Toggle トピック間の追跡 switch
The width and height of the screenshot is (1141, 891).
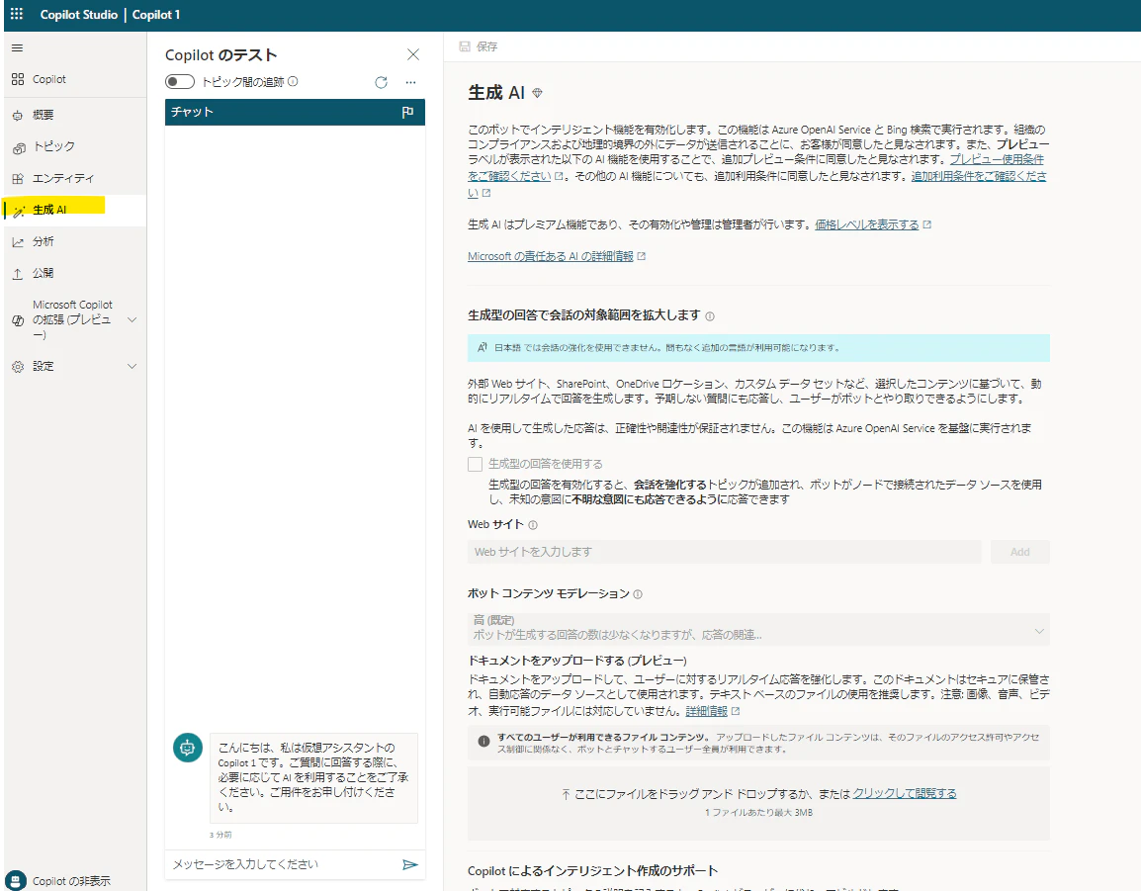(x=180, y=81)
